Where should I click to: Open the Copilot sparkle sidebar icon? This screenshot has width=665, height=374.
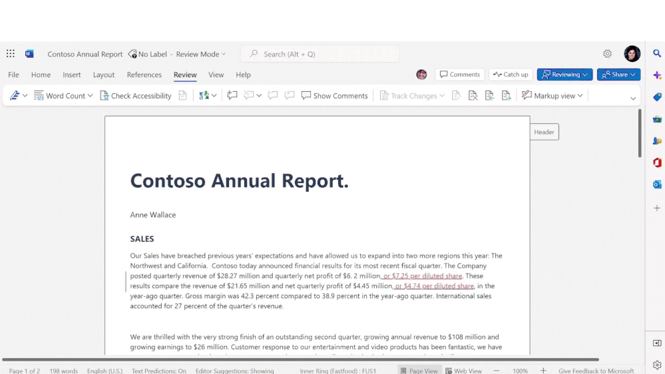(657, 75)
